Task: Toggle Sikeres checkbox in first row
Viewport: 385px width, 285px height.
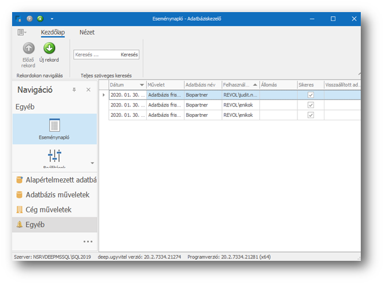Action: pos(311,95)
